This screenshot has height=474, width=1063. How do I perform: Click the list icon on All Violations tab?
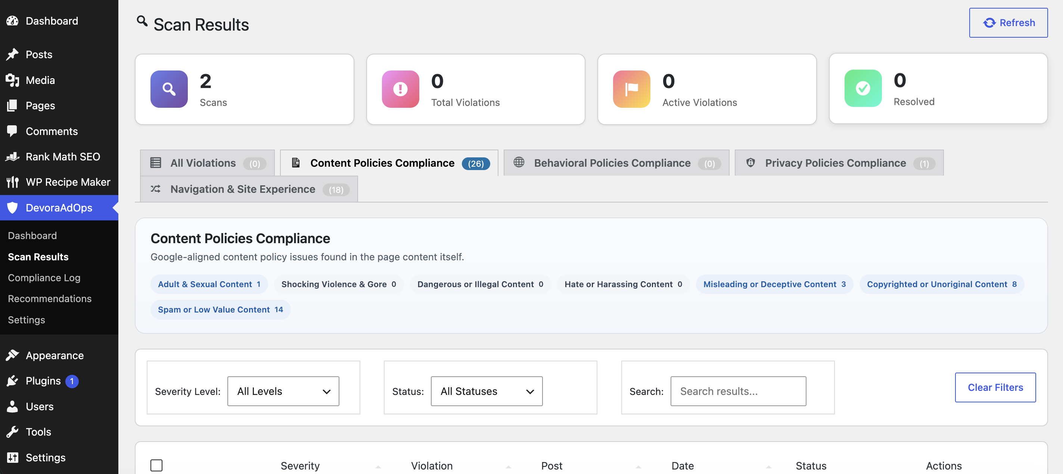click(156, 162)
